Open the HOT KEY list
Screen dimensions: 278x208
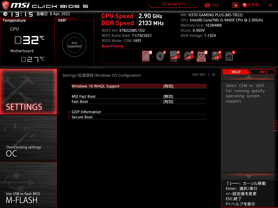[199, 75]
